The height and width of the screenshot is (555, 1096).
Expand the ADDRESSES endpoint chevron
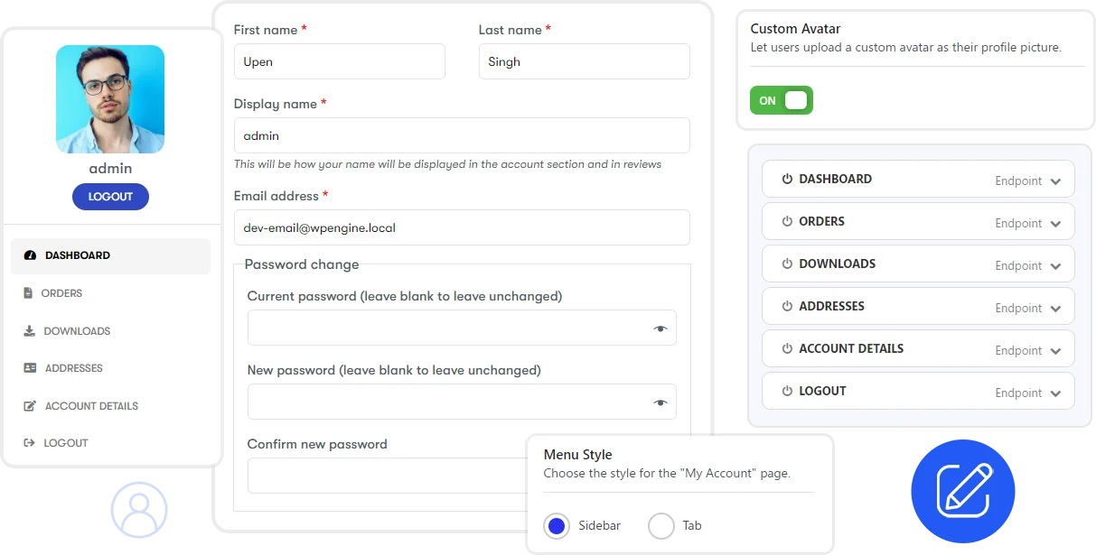tap(1055, 309)
